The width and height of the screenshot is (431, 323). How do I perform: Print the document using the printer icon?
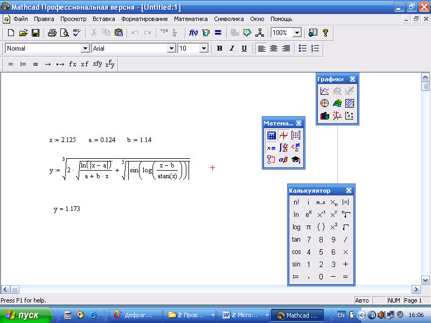pos(52,33)
